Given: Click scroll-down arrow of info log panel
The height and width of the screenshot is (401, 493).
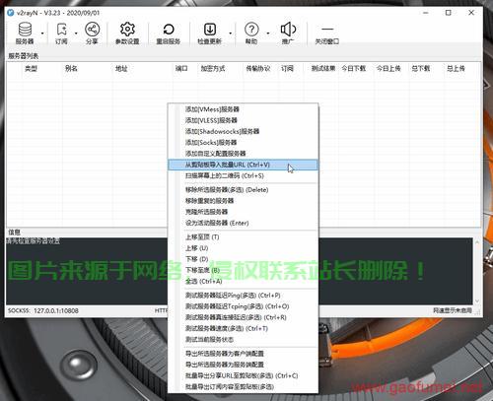Looking at the screenshot, I should [477, 301].
